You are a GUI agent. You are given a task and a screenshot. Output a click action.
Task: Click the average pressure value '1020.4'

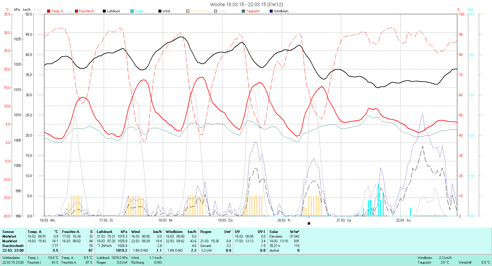pos(122,246)
